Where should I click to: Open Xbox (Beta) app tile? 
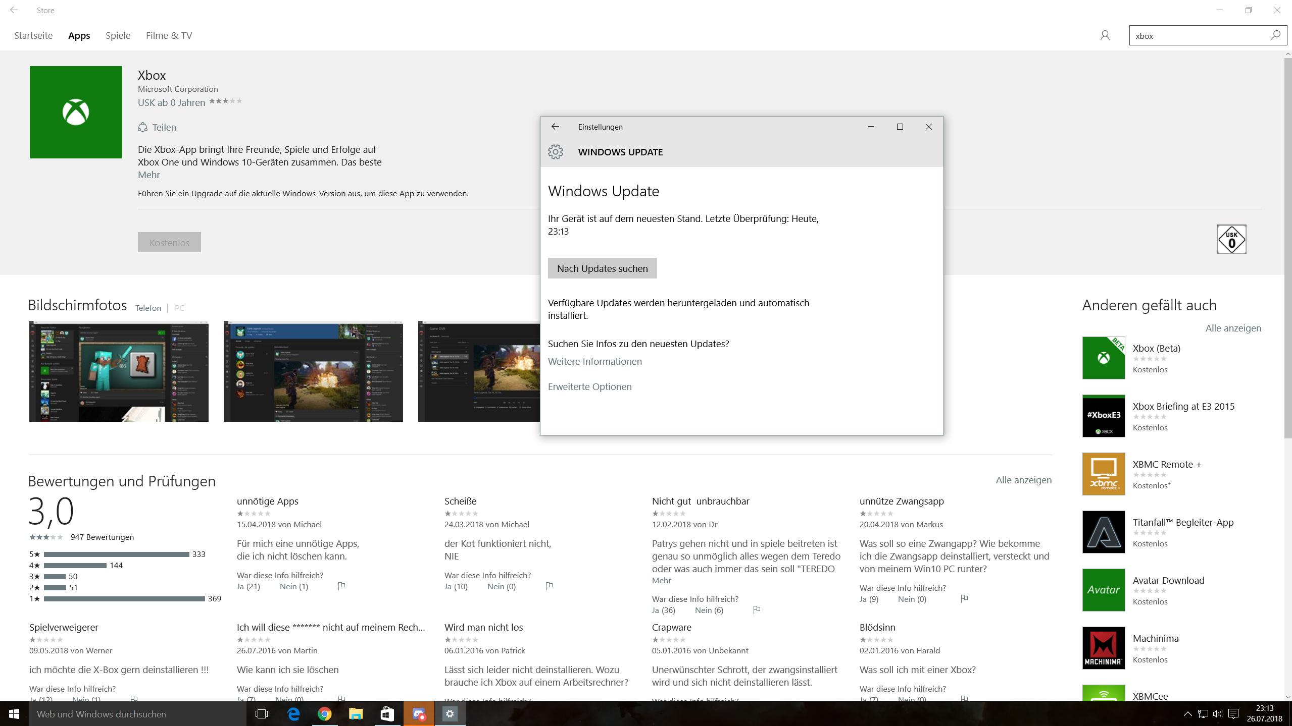[x=1104, y=358]
